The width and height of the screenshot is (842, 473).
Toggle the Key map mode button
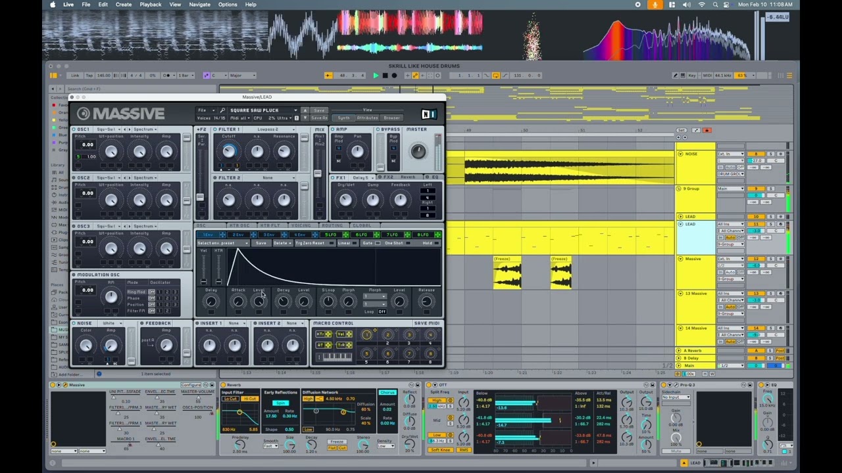[x=692, y=76]
